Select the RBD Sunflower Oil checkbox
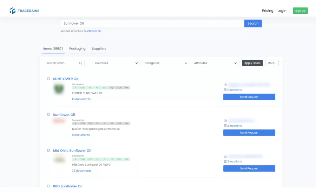The image size is (316, 193). click(x=48, y=186)
